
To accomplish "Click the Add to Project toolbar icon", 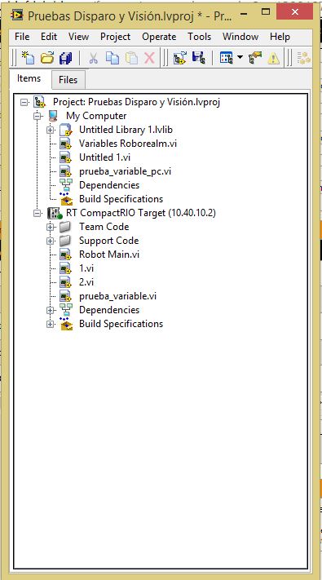I will pos(180,58).
